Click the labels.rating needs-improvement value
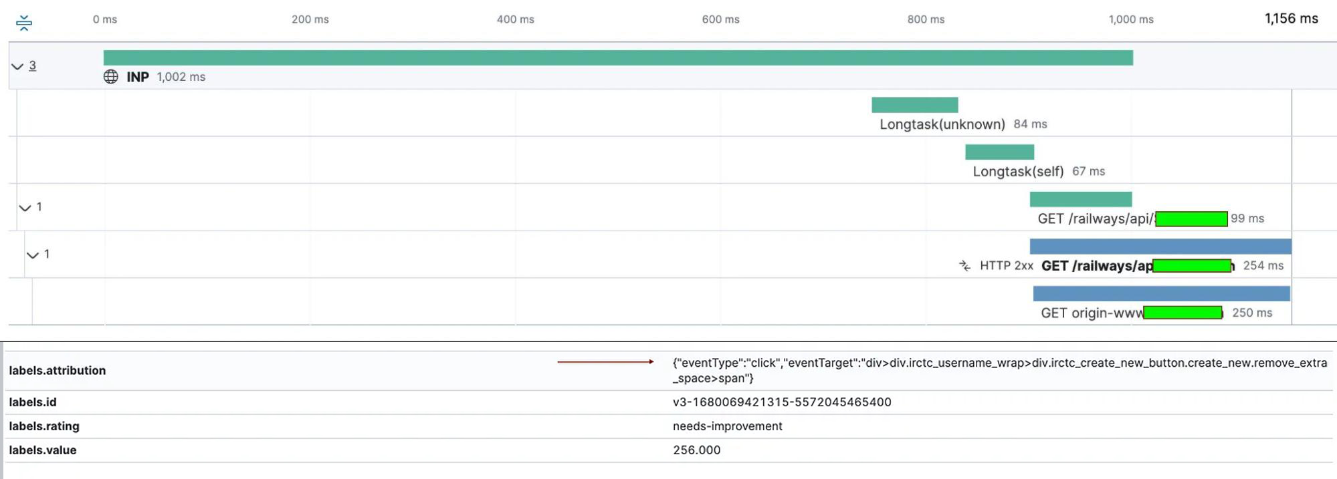 pyautogui.click(x=727, y=426)
